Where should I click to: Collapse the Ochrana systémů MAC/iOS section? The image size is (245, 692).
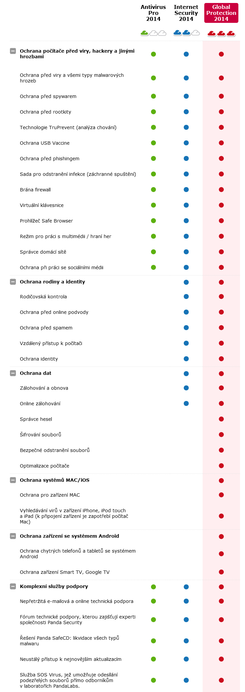tap(13, 480)
